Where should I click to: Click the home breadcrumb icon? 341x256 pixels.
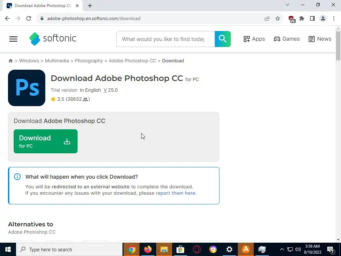click(x=10, y=61)
